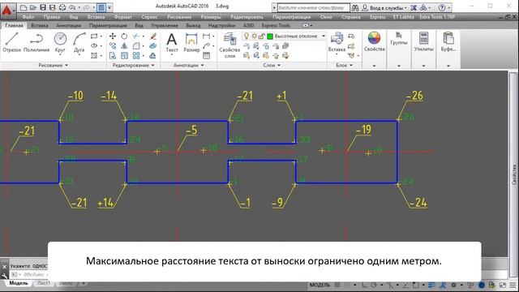Click the Offset tool icon

153,56
